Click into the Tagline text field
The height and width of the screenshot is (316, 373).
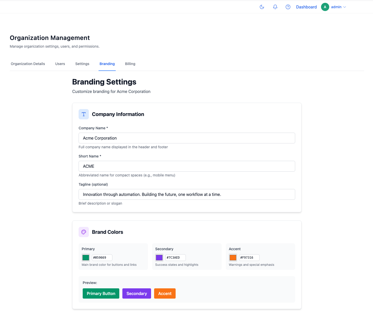(187, 194)
